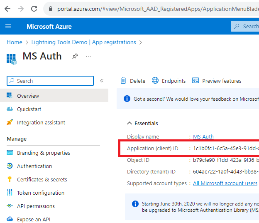Open Quickstart menu item
This screenshot has width=259, height=223.
pos(29,109)
